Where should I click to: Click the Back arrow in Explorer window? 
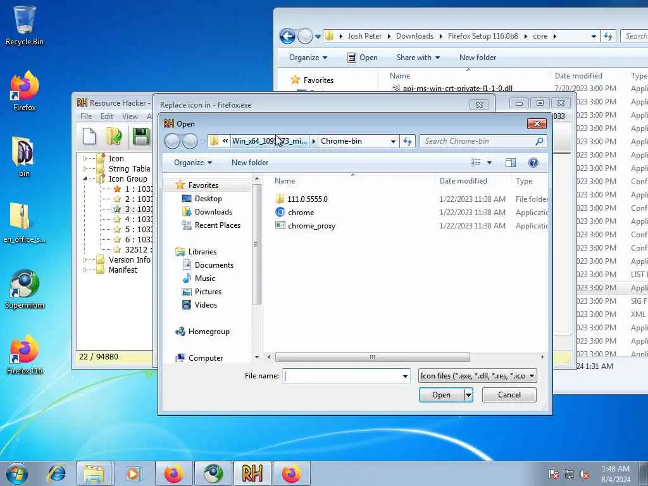pos(287,36)
